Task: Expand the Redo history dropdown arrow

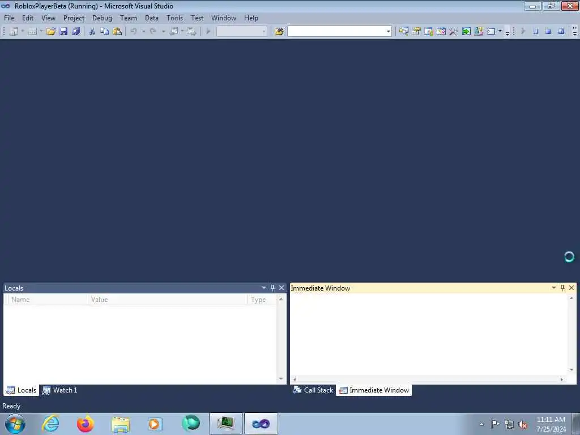Action: coord(163,32)
